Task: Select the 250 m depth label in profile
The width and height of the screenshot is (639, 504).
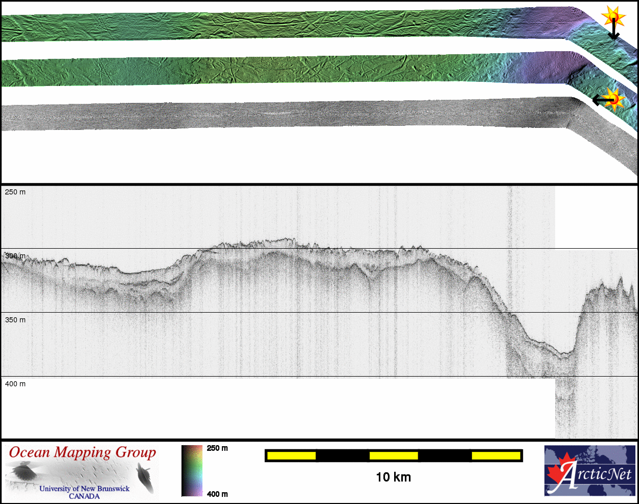Action: (x=15, y=192)
